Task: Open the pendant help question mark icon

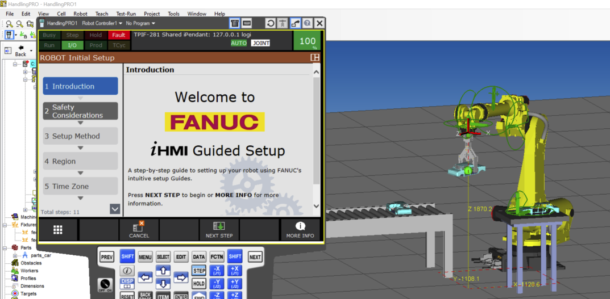Action: tap(307, 23)
